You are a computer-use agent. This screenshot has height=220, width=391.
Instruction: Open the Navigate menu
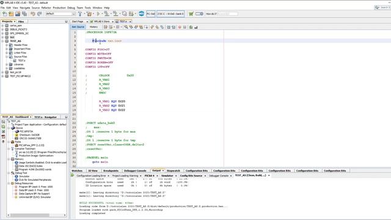tap(24, 8)
